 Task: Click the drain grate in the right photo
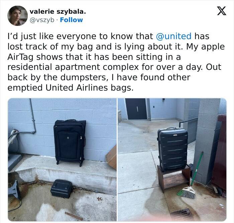tap(181, 214)
